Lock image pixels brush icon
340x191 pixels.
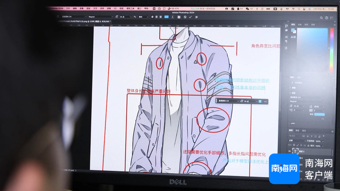pyautogui.click(x=297, y=145)
